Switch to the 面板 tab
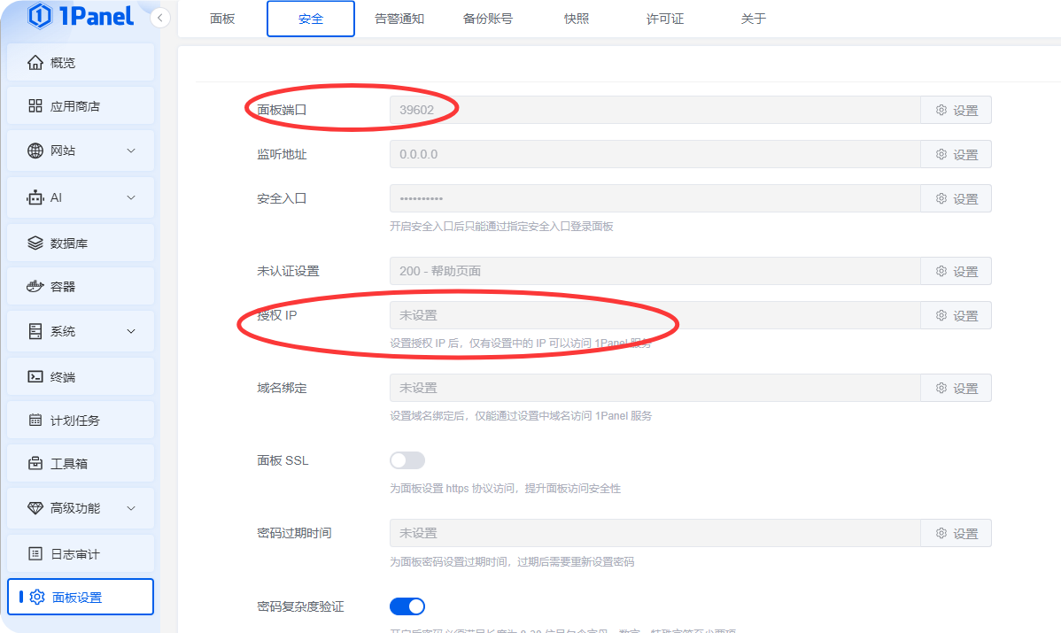Screen dimensions: 1061x633 coord(222,19)
